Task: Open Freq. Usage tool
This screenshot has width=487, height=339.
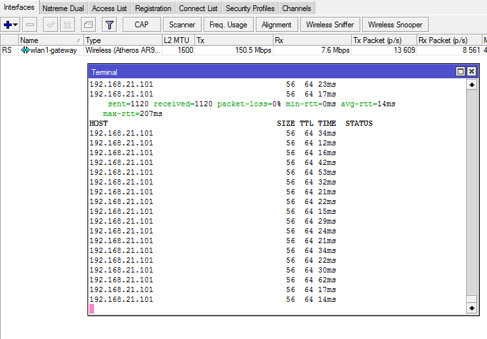Action: point(228,25)
